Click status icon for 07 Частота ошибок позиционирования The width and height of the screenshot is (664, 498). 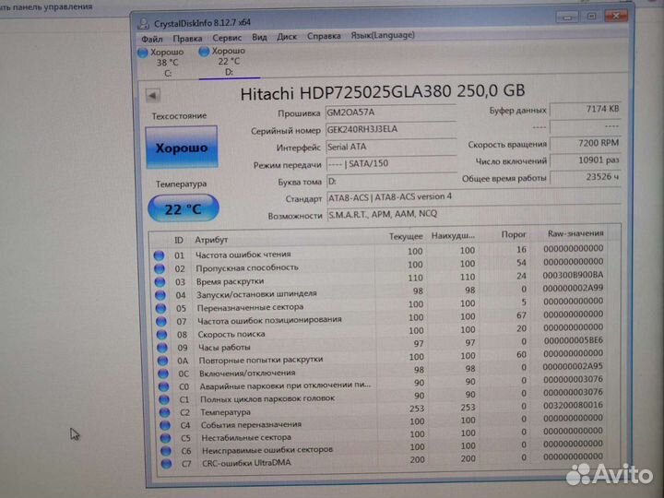pyautogui.click(x=160, y=322)
